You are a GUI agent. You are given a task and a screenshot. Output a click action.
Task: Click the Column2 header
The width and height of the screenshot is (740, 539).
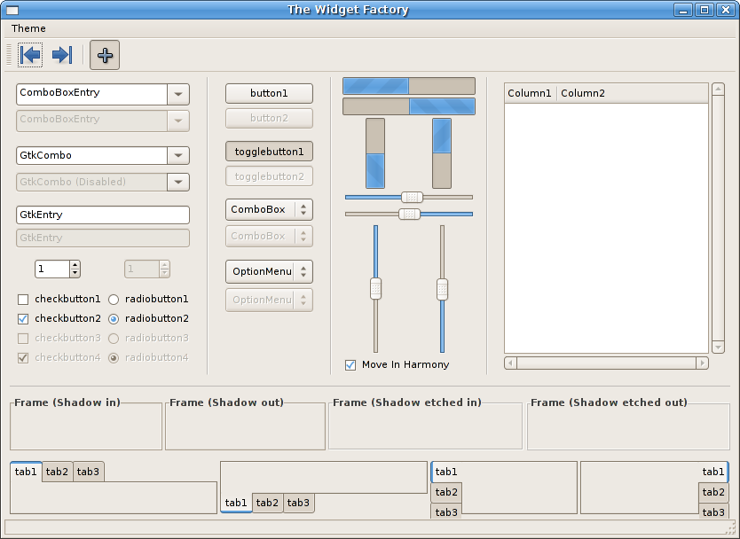pos(633,93)
